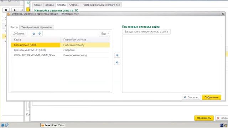
Task: Open the Общие tab in background window
Action: [38, 5]
